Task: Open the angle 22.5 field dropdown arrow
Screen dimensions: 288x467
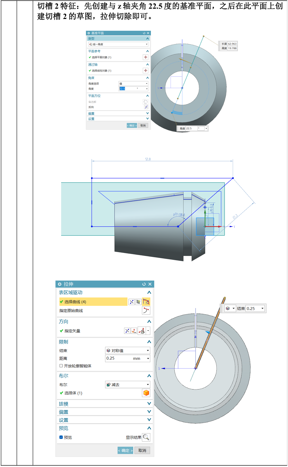Action: [x=147, y=89]
